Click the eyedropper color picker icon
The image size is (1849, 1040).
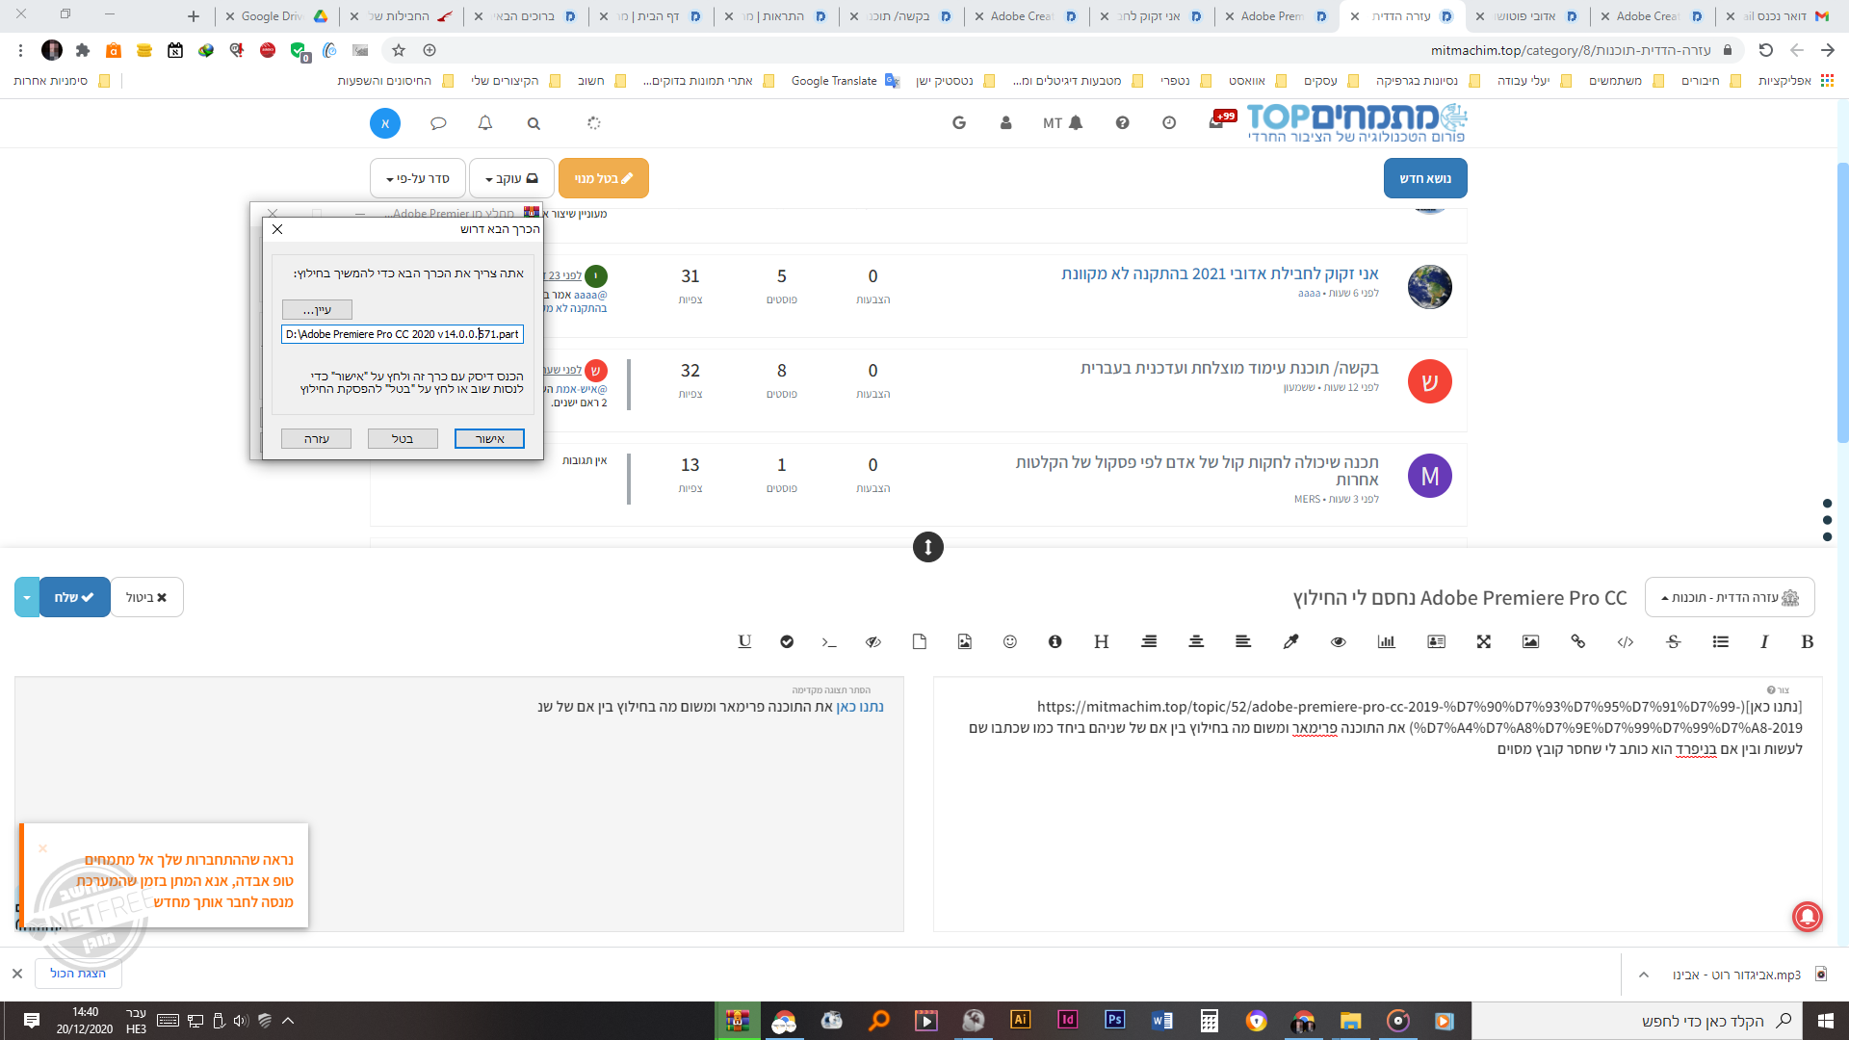(x=1290, y=642)
